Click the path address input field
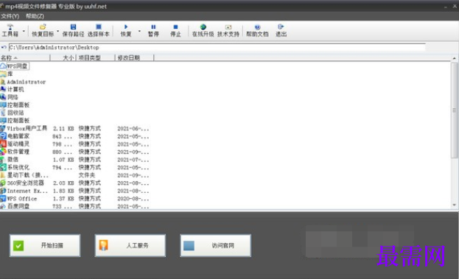Viewport: 459px width, 279px height. [x=217, y=47]
